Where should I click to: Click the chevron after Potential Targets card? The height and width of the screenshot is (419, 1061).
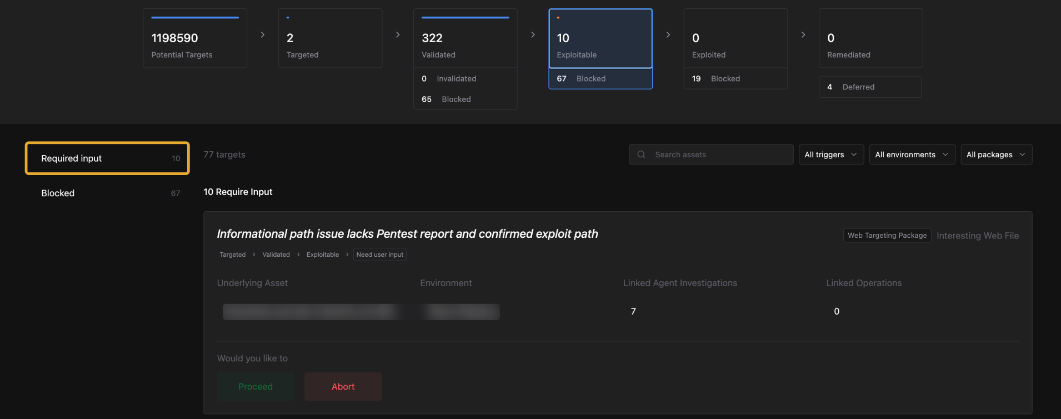(x=263, y=34)
